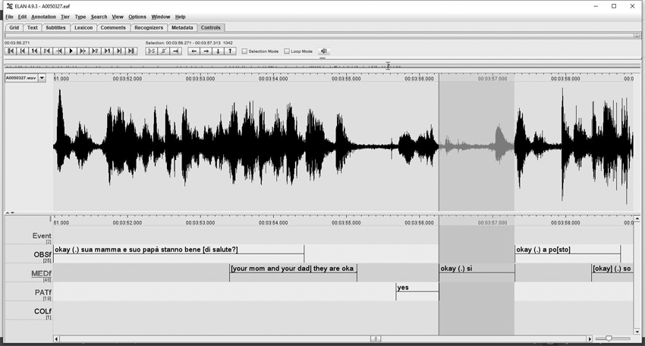645x346 pixels.
Task: Open the Tier menu
Action: (65, 17)
